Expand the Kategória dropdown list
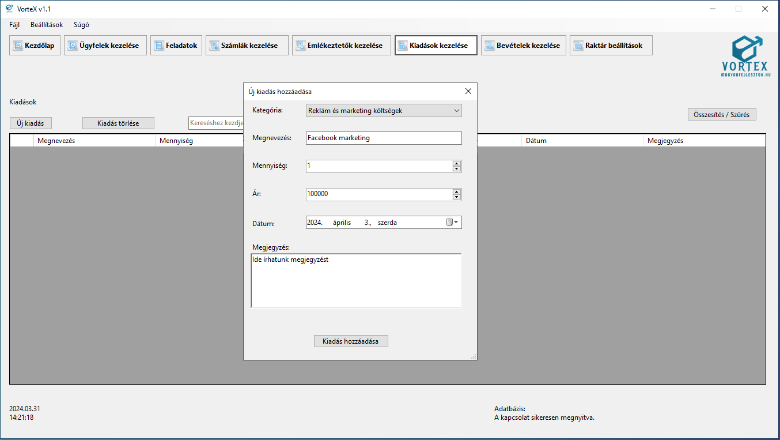780x440 pixels. 456,111
